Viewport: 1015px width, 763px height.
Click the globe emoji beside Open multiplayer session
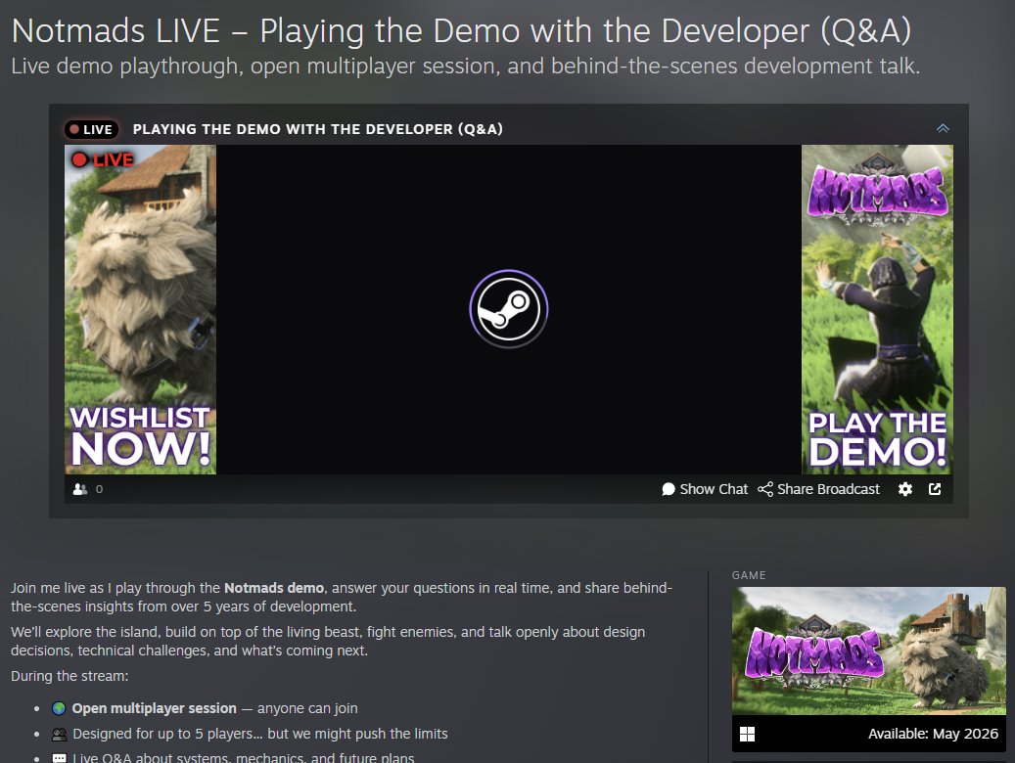click(59, 708)
